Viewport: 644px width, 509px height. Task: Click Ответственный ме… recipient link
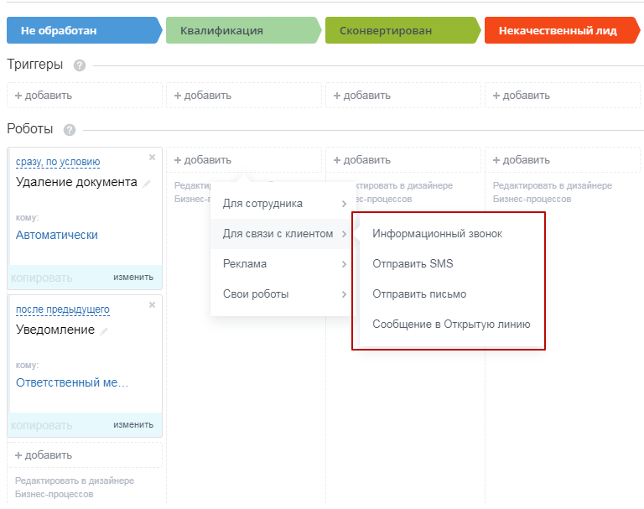[72, 382]
